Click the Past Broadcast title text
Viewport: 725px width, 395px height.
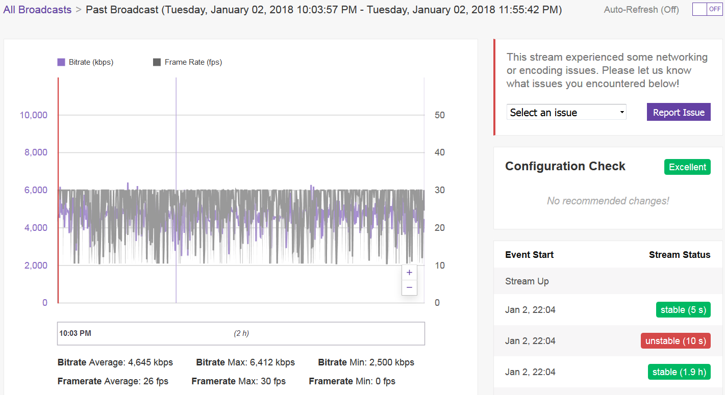click(324, 9)
